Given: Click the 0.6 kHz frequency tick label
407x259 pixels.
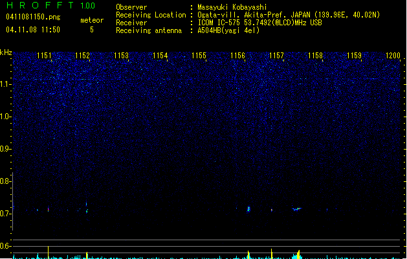Looking at the screenshot, I should point(5,246).
